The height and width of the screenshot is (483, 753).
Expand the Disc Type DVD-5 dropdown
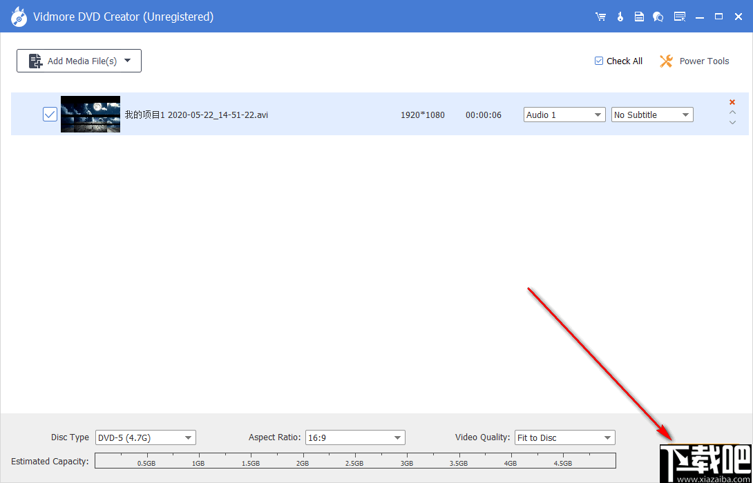(187, 437)
